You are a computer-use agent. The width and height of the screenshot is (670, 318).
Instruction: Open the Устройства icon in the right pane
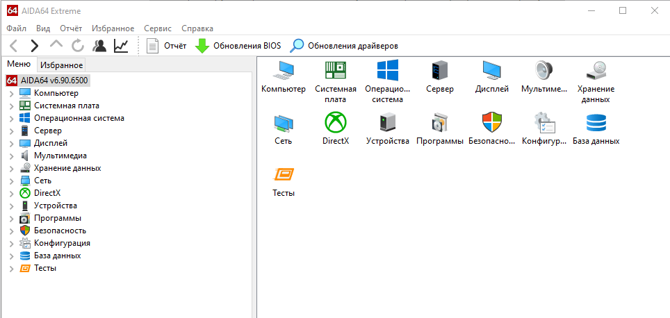click(x=388, y=122)
